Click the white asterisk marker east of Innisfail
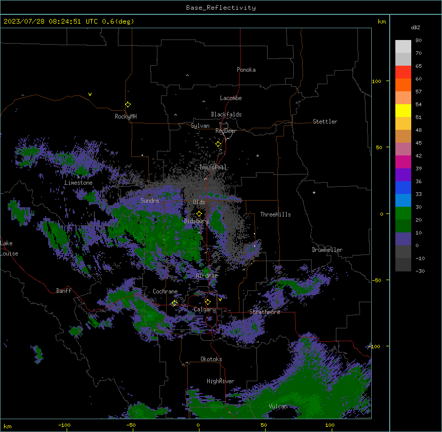 pos(257,155)
